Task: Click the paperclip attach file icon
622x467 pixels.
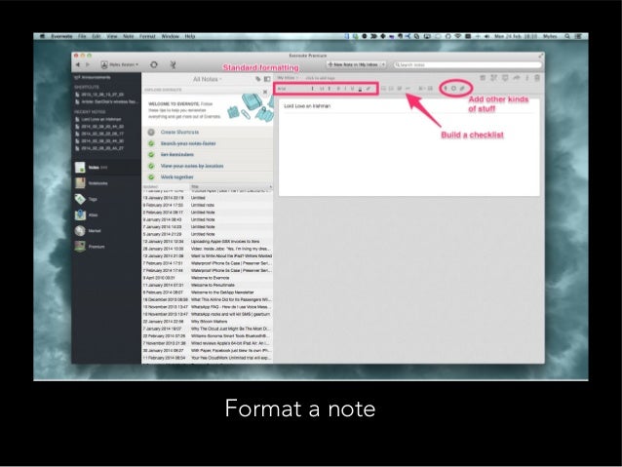Action: 462,89
